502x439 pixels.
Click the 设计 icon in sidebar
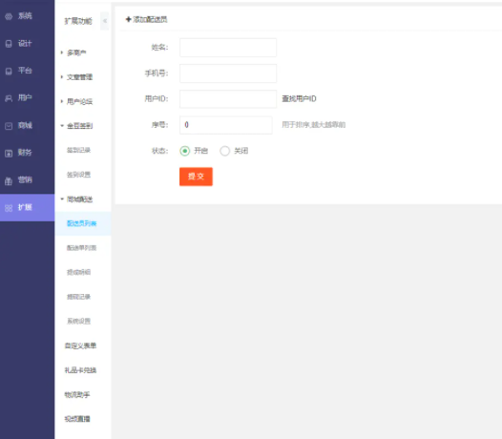9,44
